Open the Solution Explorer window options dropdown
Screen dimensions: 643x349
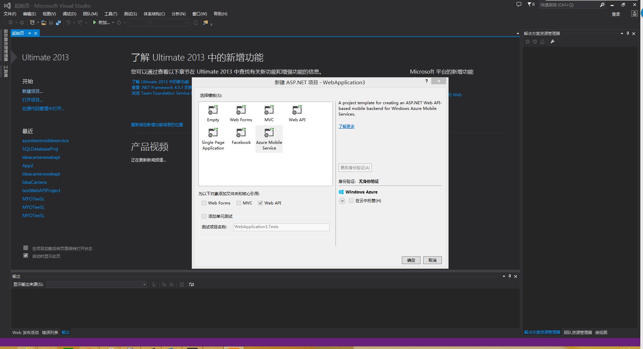(622, 34)
